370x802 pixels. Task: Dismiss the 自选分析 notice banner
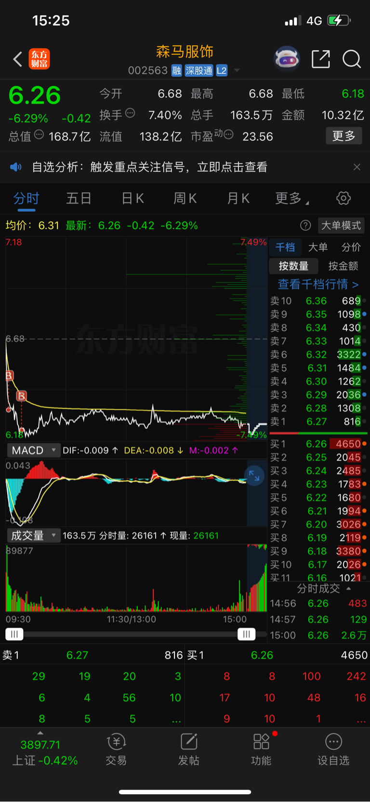click(x=357, y=167)
